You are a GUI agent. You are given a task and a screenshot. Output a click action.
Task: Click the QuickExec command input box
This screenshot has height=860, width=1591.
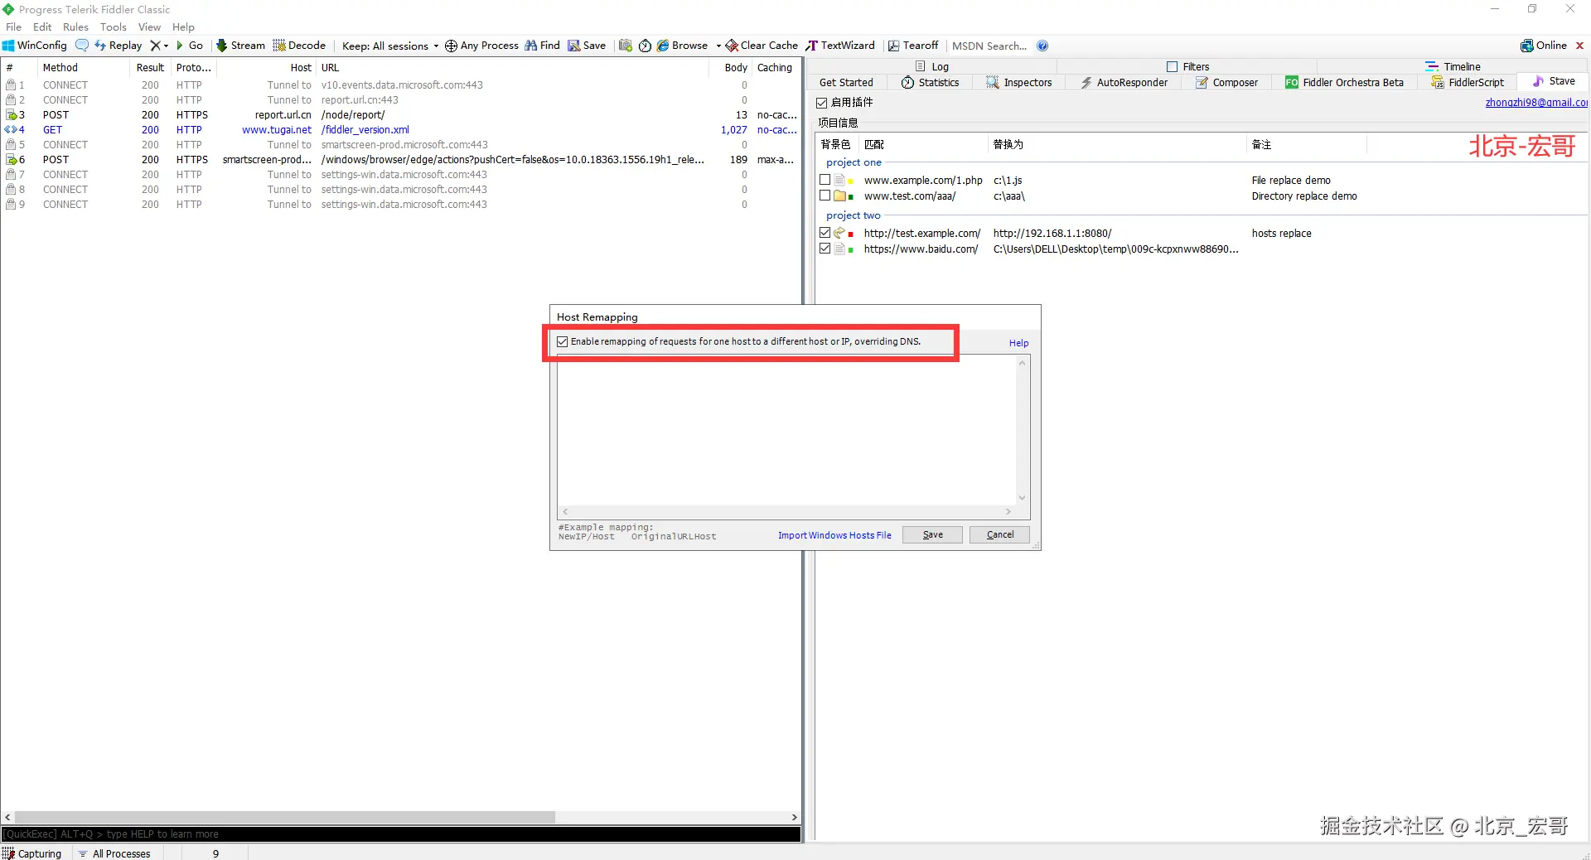pyautogui.click(x=401, y=834)
